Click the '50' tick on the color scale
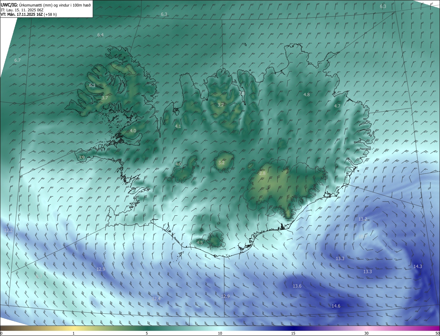Viewport: 440px width, 336px height. 437,333
